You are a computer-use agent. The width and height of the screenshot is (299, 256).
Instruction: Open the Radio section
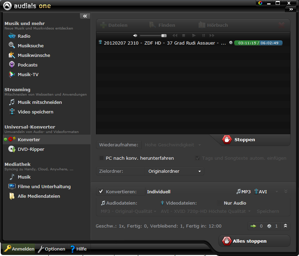(24, 36)
